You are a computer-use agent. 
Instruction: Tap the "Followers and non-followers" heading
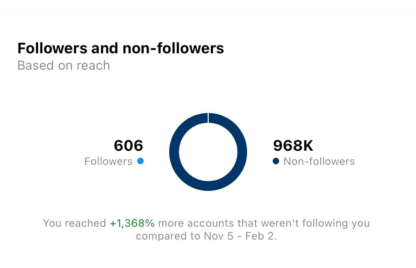pyautogui.click(x=121, y=48)
